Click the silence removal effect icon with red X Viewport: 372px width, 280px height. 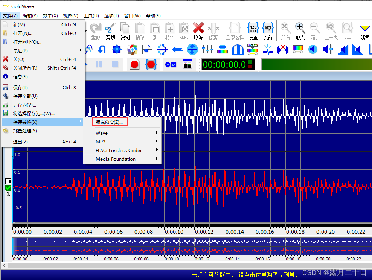coord(283,50)
